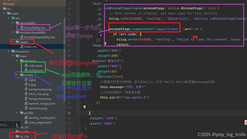
Task: Toggle the code fold marker on line 30
Action: click(x=80, y=113)
